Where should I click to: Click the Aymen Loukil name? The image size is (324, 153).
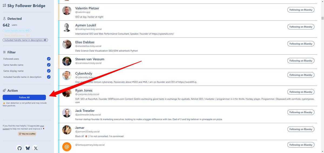[86, 25]
